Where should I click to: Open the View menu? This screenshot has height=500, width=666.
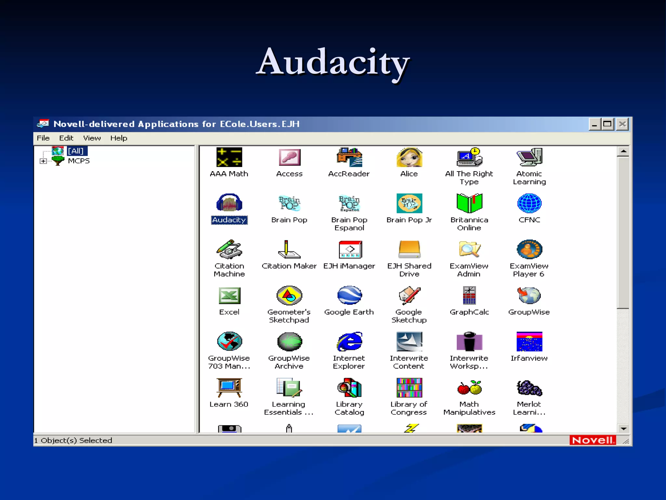92,138
